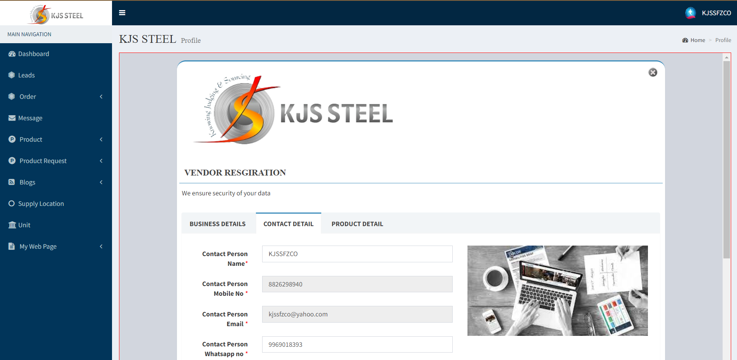Expand the Product submenu chevron

pos(101,139)
